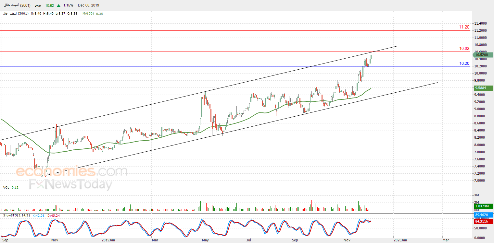The width and height of the screenshot is (494, 243).
Task: Click the 'May' label on time axis
Action: click(x=205, y=240)
